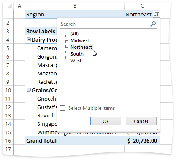Image resolution: width=176 pixels, height=160 pixels.
Task: Enable Select Multiple Items checkbox
Action: click(63, 108)
